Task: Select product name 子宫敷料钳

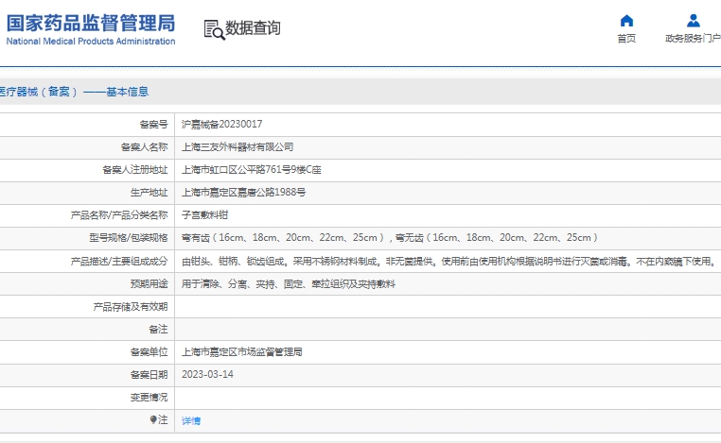Action: [x=204, y=215]
